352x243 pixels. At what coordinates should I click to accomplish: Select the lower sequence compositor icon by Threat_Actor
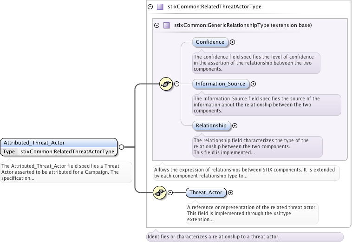coord(159,192)
